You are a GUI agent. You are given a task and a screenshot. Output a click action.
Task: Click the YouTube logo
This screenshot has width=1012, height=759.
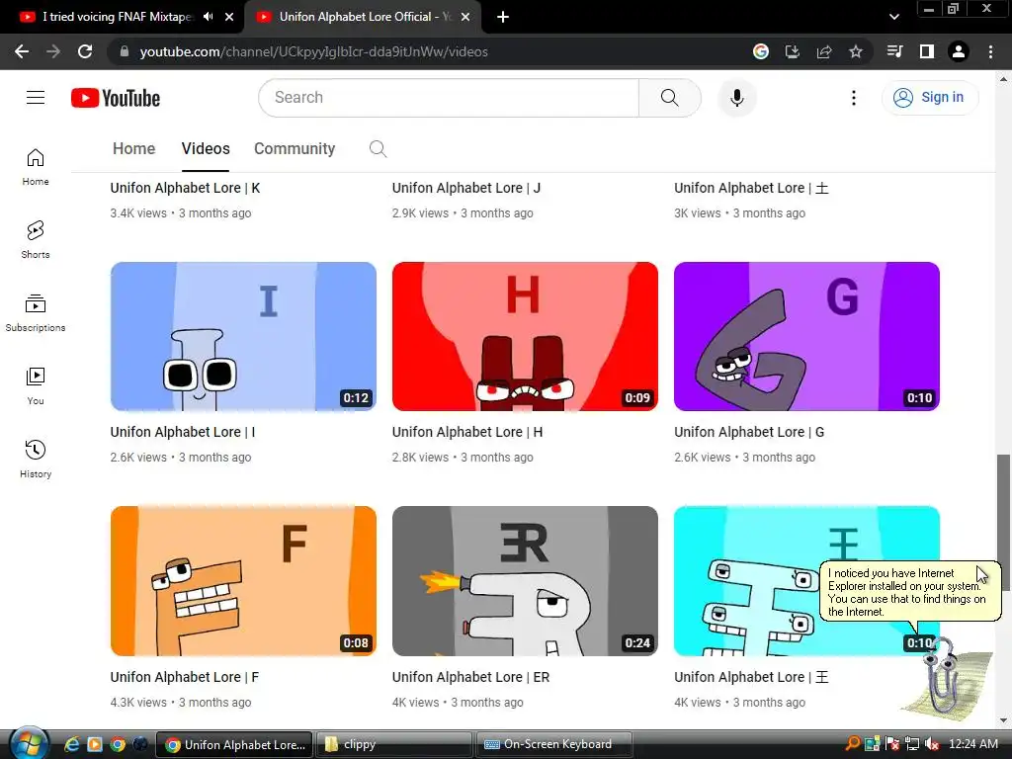point(116,98)
